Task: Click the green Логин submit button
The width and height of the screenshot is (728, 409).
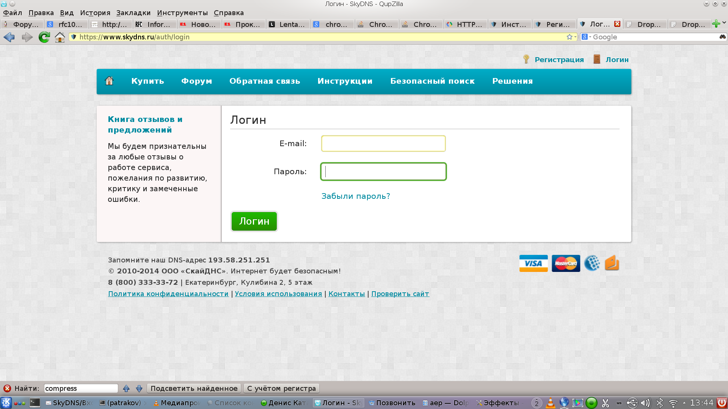Action: [254, 221]
